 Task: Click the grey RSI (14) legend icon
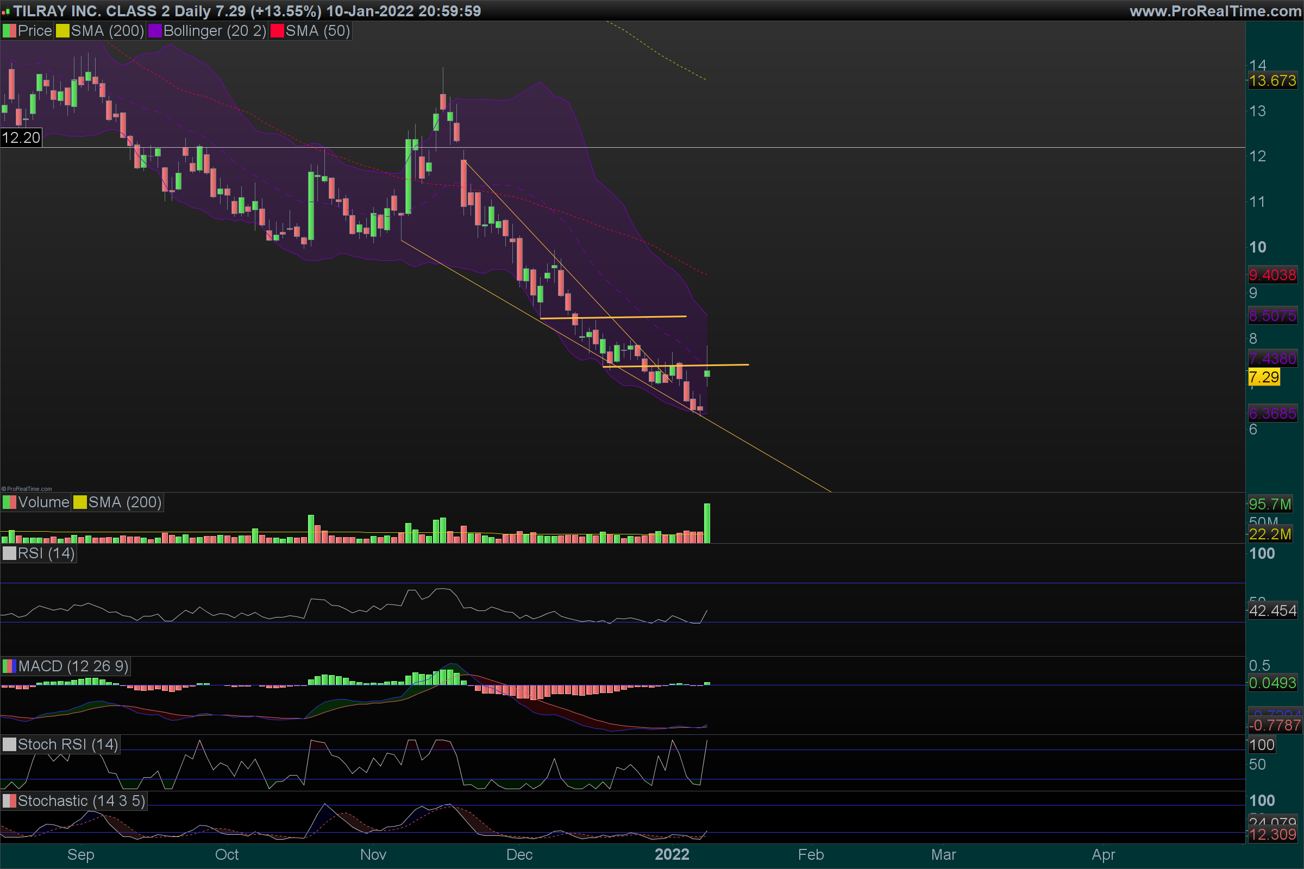tap(9, 553)
